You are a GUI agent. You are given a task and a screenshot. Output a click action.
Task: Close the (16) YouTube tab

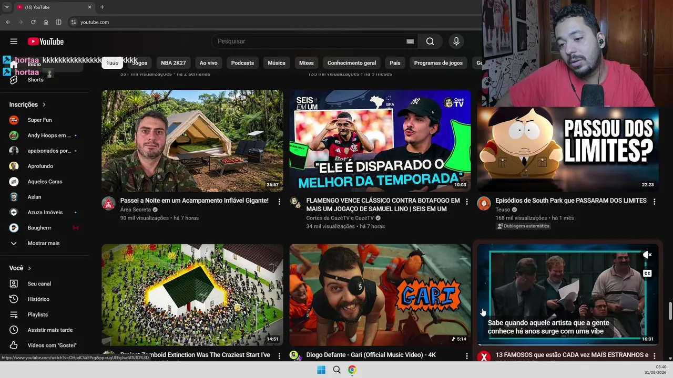pyautogui.click(x=89, y=7)
